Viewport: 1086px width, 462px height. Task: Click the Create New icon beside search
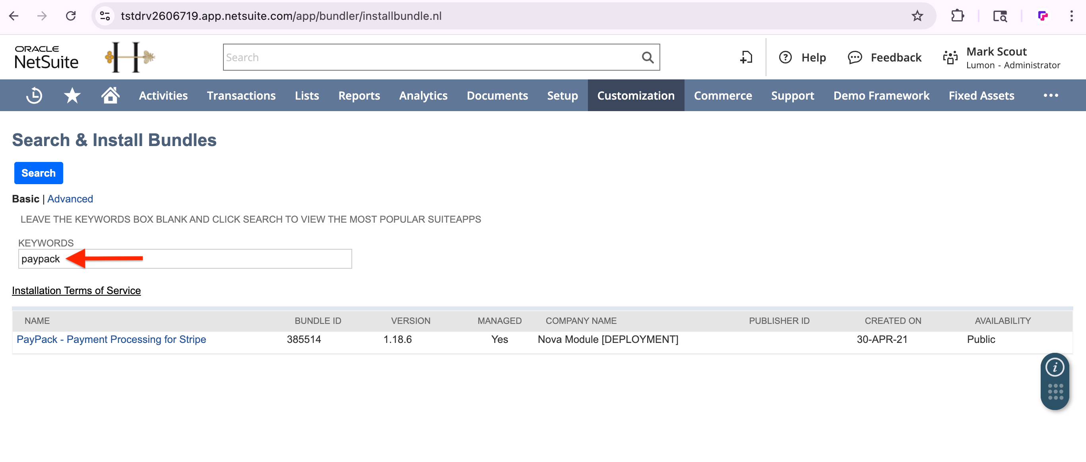[x=746, y=57]
